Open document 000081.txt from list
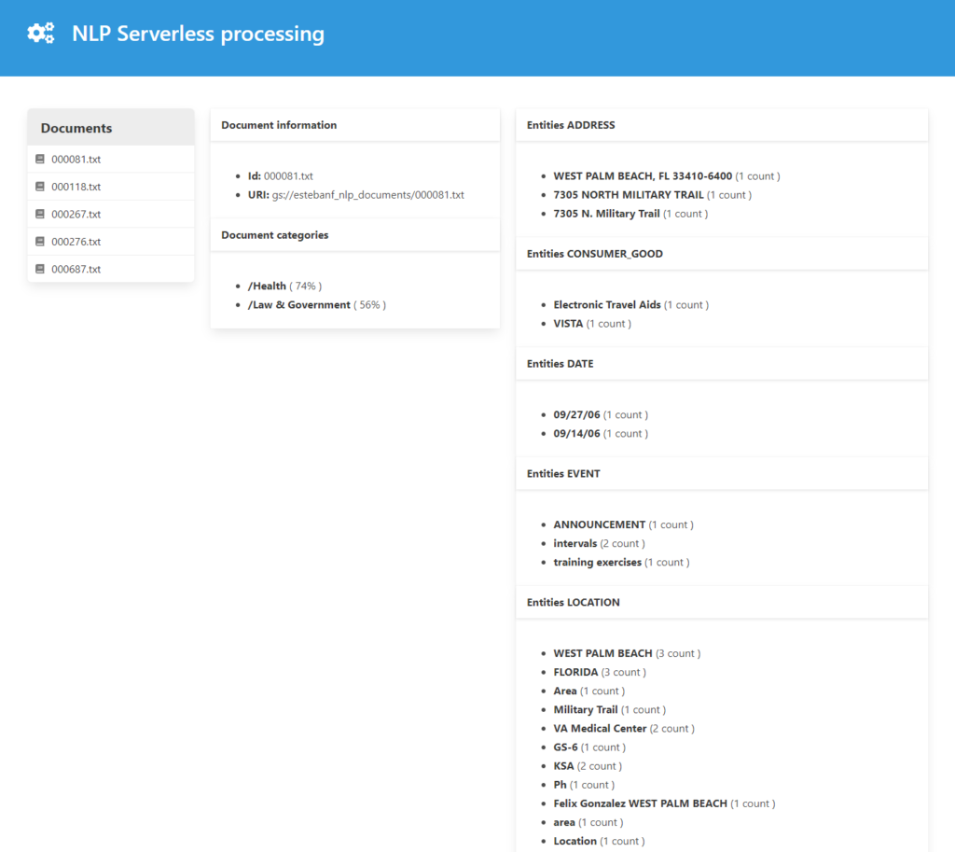The height and width of the screenshot is (852, 955). click(111, 159)
